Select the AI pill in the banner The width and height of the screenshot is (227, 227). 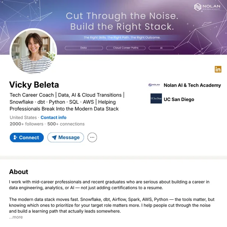click(162, 48)
